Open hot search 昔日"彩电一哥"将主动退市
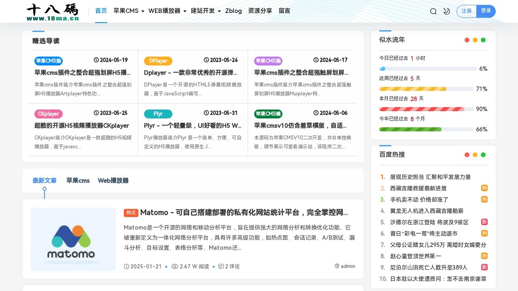Image resolution: width=518 pixels, height=291 pixels. pyautogui.click(x=424, y=234)
